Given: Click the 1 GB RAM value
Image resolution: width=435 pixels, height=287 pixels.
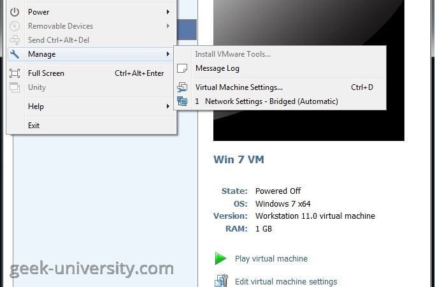Looking at the screenshot, I should click(x=263, y=229).
